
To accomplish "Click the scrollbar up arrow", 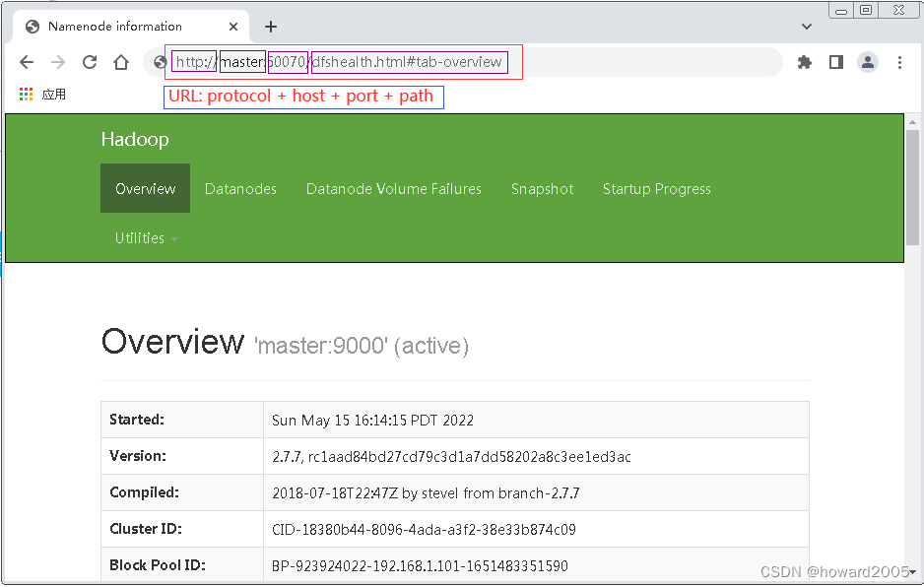I will click(x=912, y=122).
